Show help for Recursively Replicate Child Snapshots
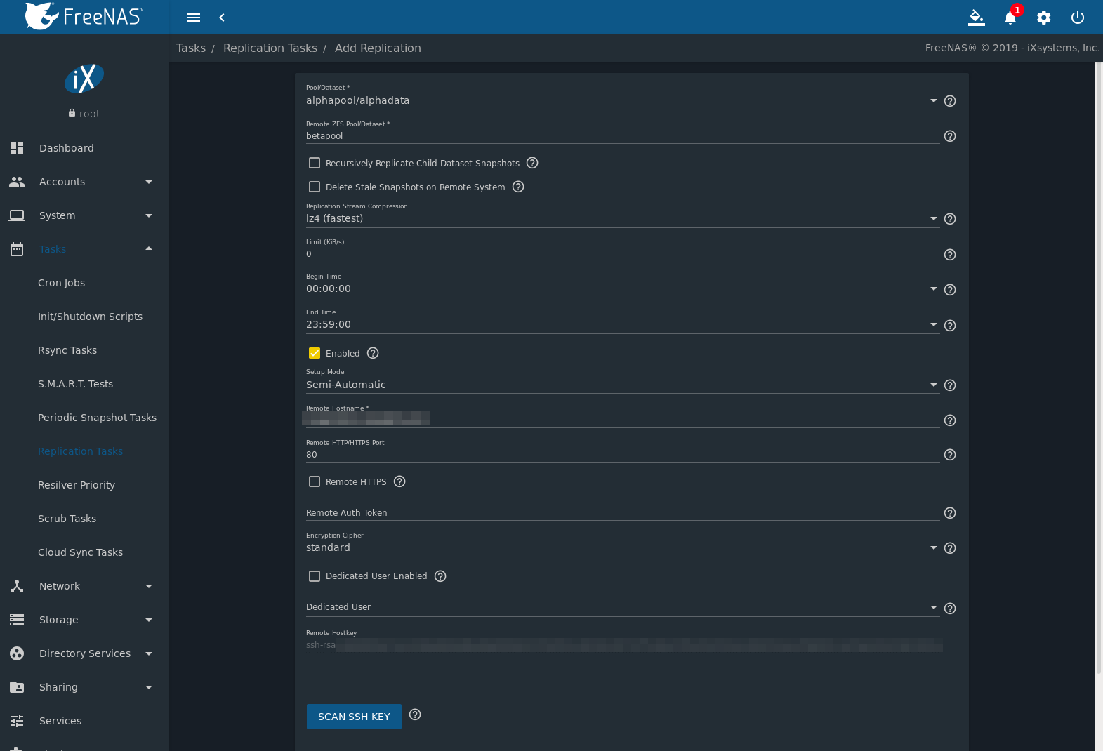The height and width of the screenshot is (751, 1103). point(532,163)
